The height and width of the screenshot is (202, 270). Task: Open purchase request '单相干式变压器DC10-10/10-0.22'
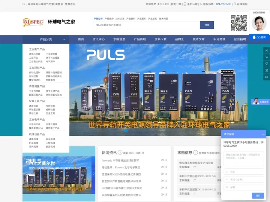click(198, 189)
